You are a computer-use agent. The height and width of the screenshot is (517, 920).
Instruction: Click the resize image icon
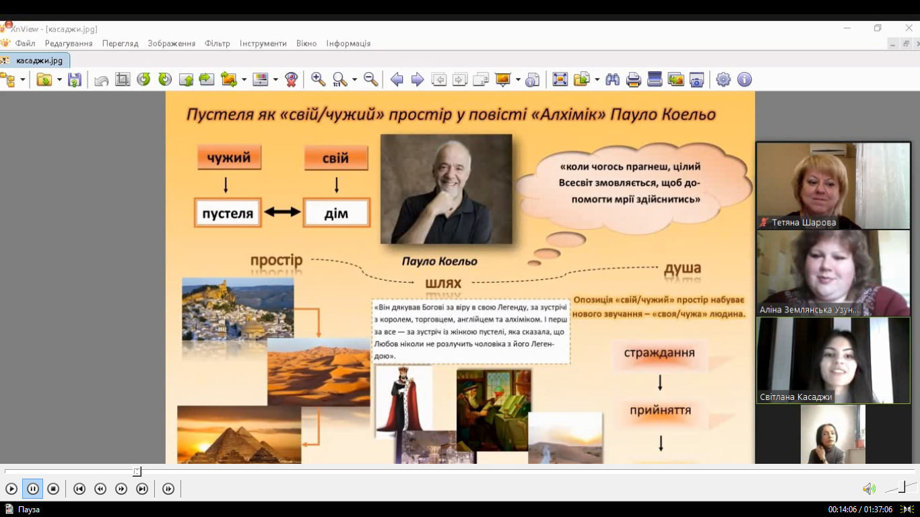pos(229,79)
